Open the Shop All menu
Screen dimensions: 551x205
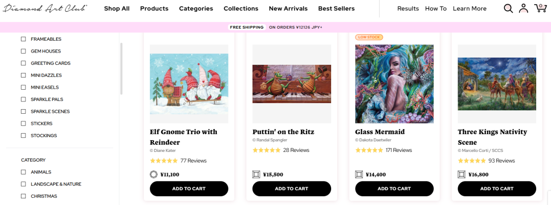click(x=117, y=9)
